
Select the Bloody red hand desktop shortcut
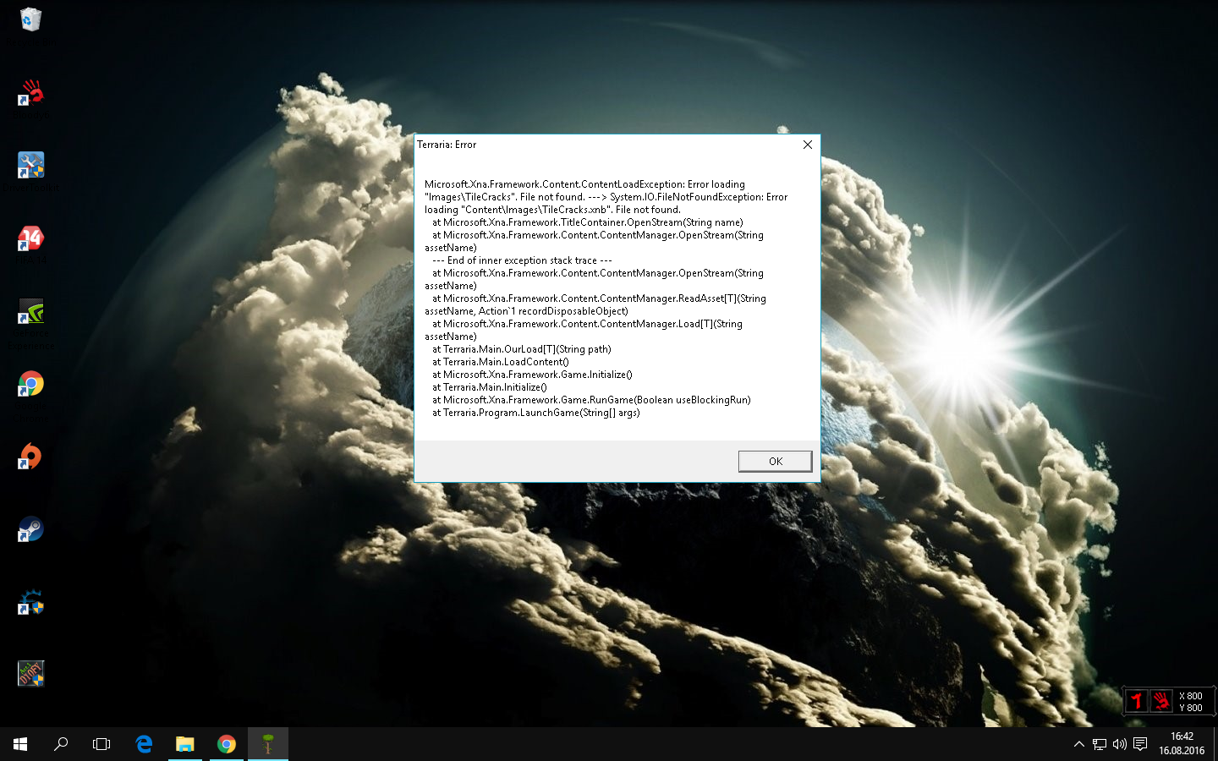30,92
